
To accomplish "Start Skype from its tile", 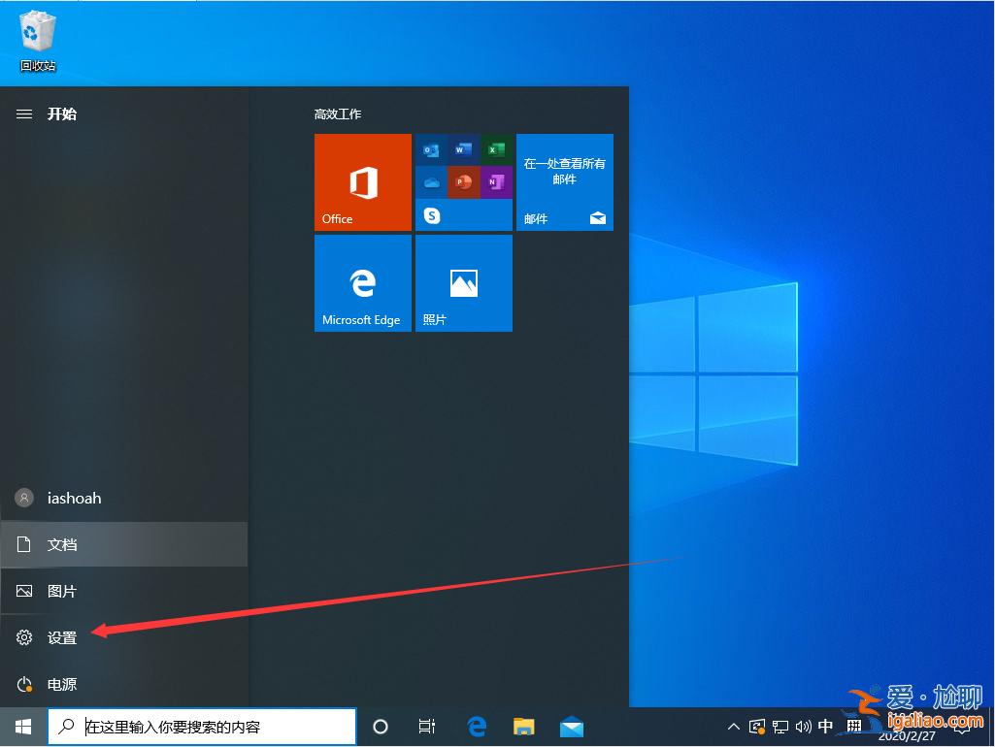I will tap(432, 214).
